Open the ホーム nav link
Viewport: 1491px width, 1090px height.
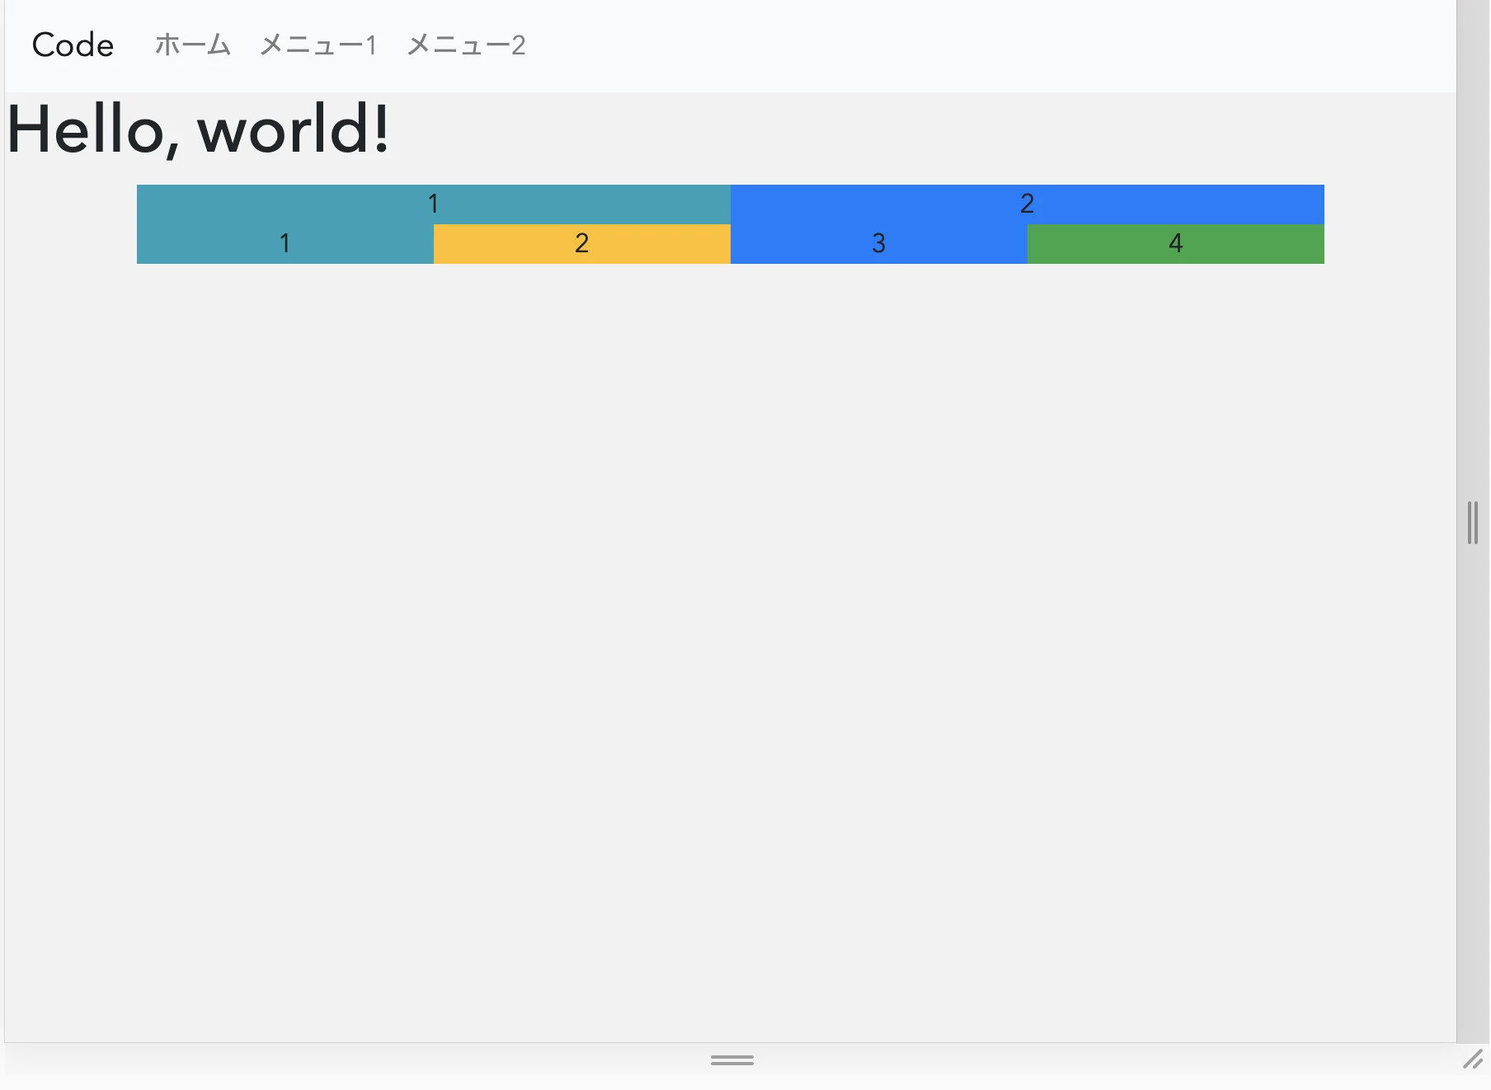193,45
